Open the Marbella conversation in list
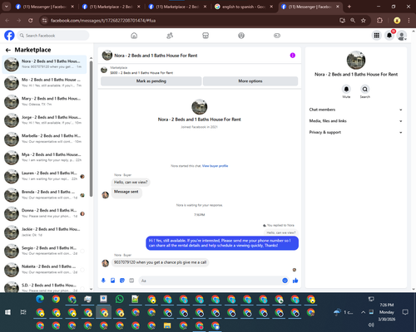The height and width of the screenshot is (332, 416). click(x=44, y=139)
